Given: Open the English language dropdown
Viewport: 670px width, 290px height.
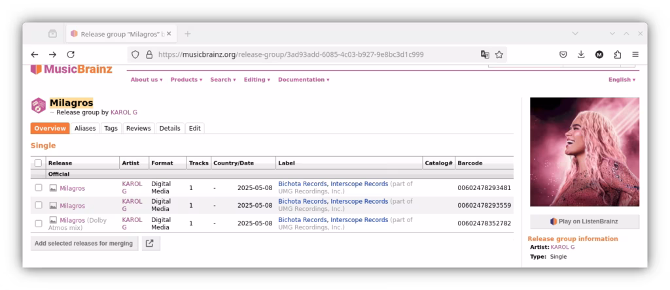Looking at the screenshot, I should [622, 80].
